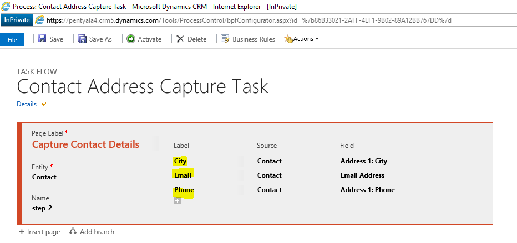
Task: Click the green Activate icon
Action: coord(130,39)
